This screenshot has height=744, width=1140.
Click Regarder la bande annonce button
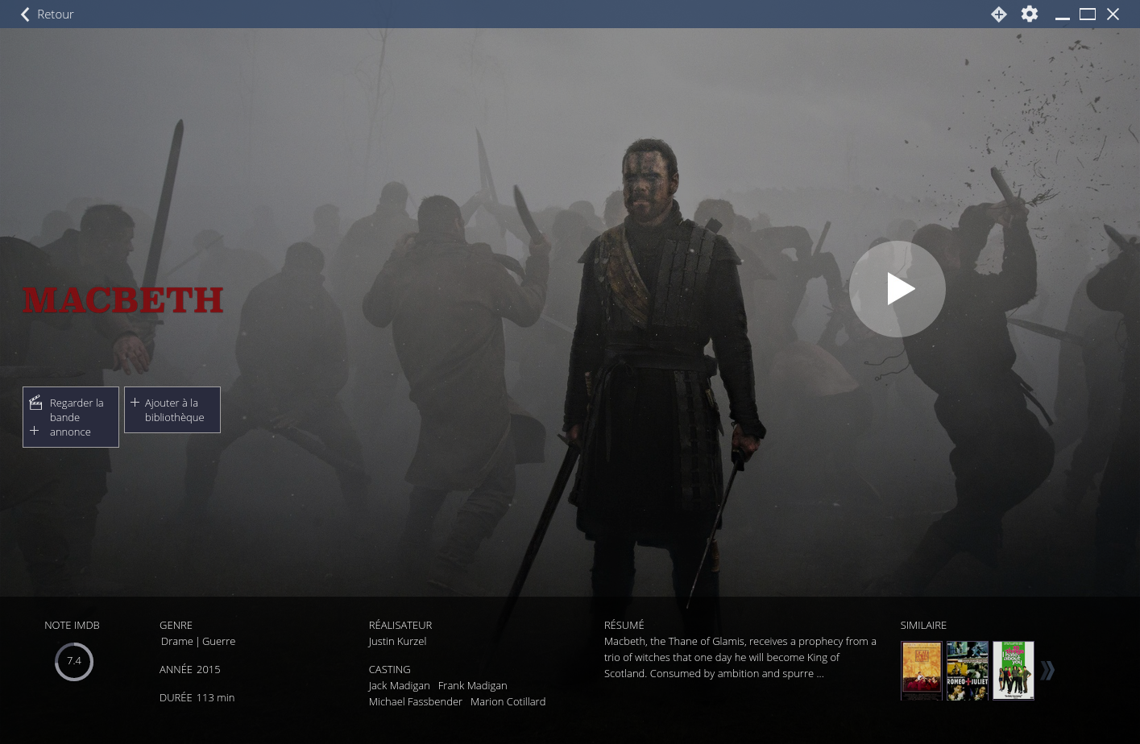click(x=71, y=417)
